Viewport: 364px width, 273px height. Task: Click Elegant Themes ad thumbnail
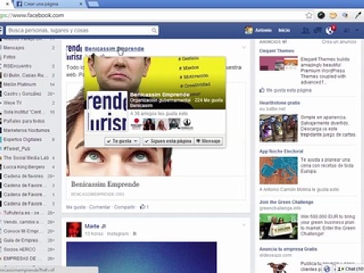(x=279, y=63)
